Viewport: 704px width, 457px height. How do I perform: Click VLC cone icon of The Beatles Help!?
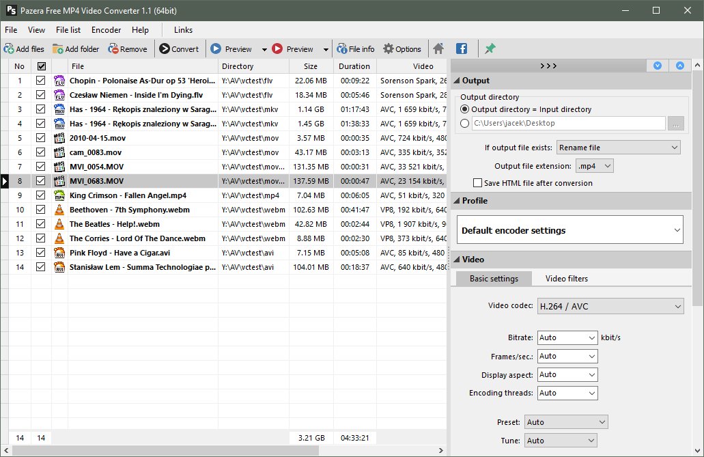pos(59,224)
